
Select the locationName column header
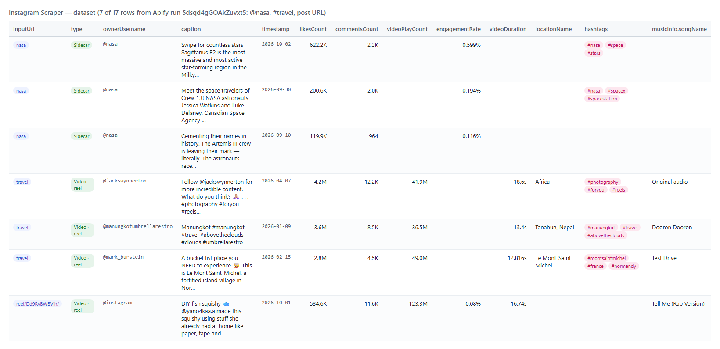[x=553, y=29]
